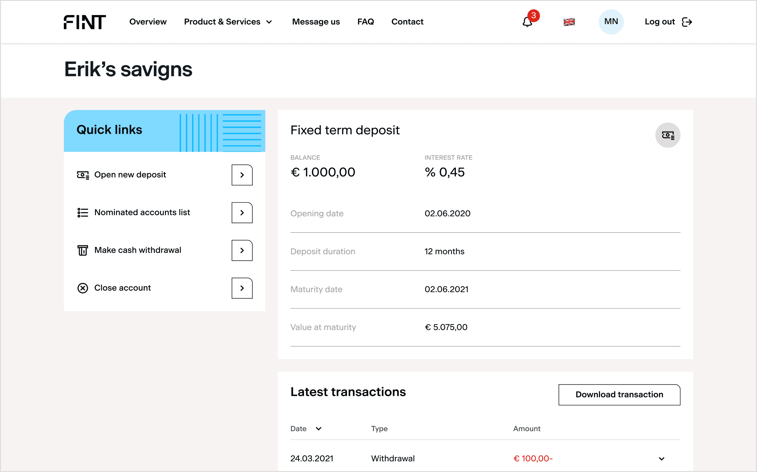Click the Open new deposit banknote icon
The width and height of the screenshot is (757, 472).
coord(83,175)
